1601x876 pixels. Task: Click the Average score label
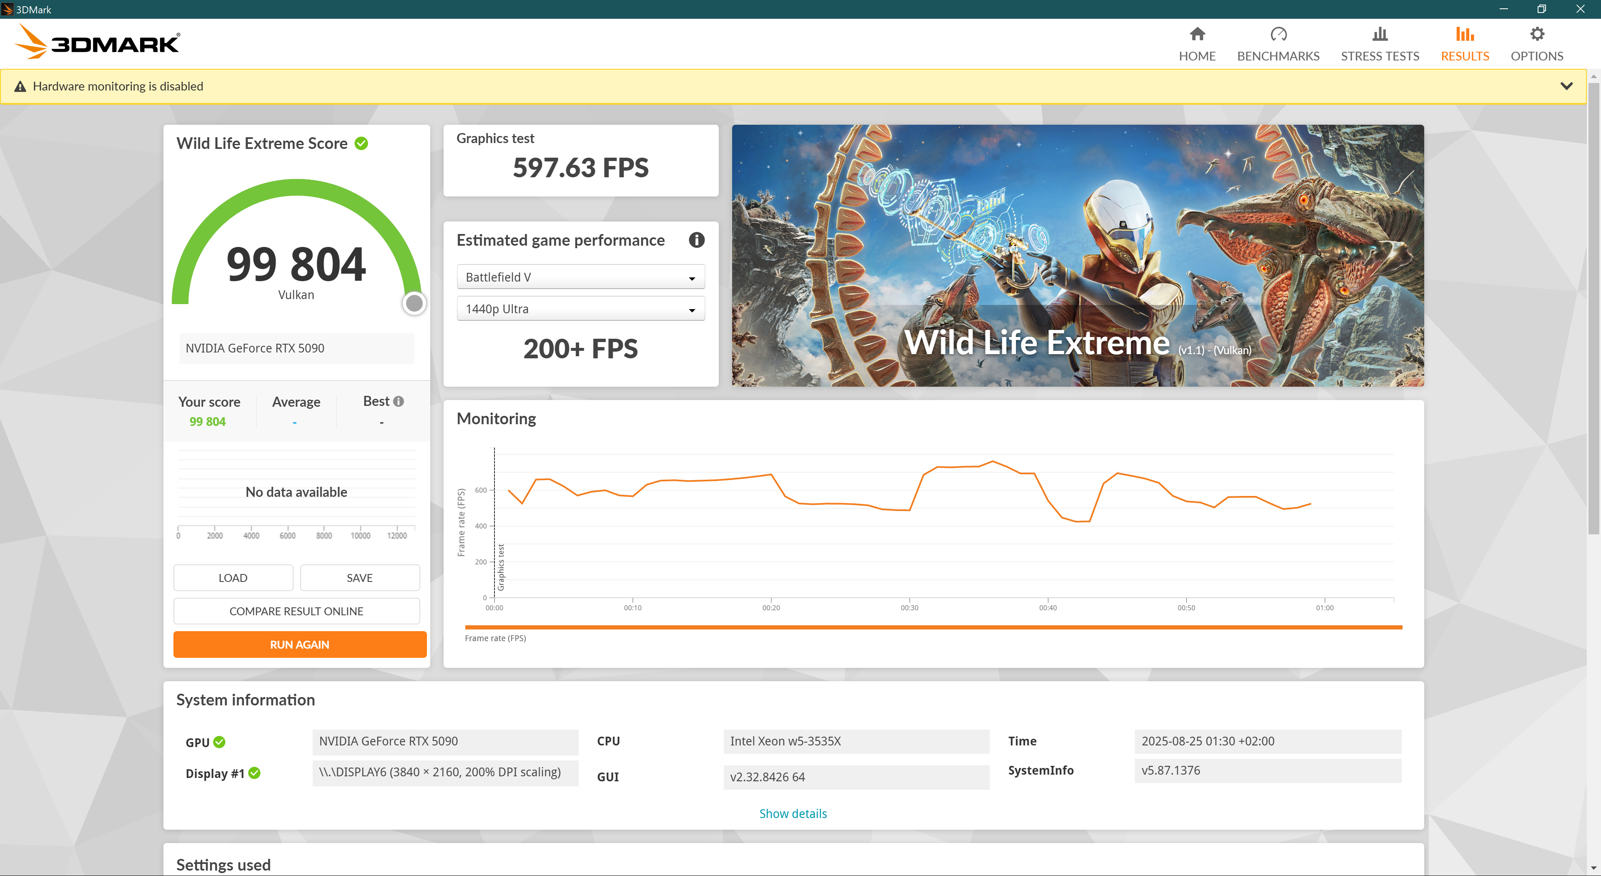click(x=296, y=402)
